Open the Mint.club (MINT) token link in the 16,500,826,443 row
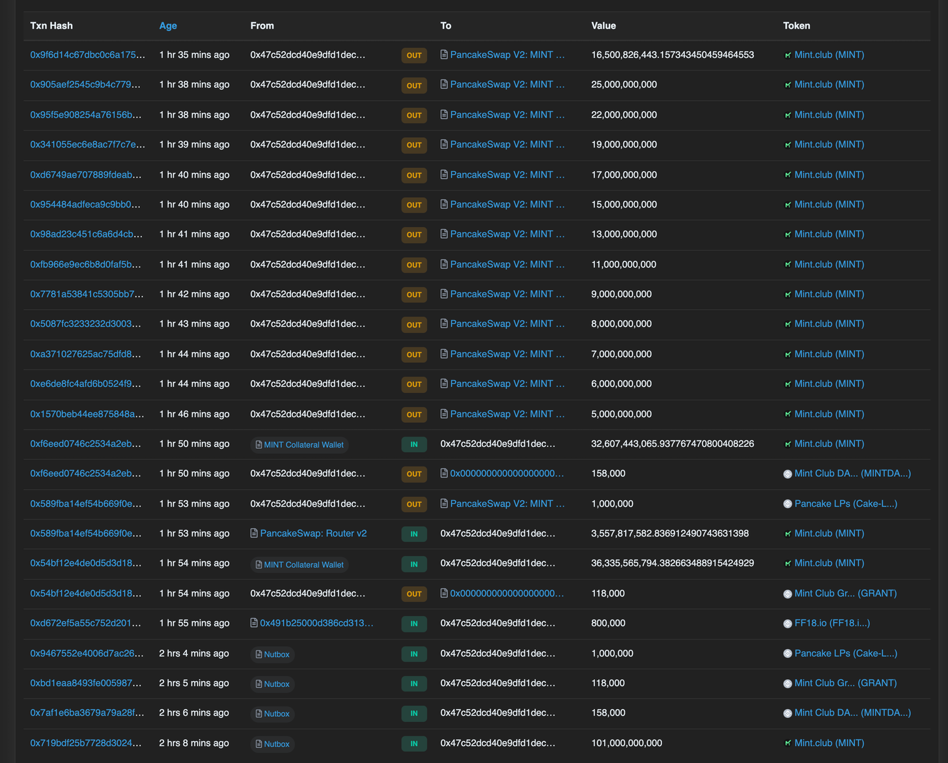Screen dimensions: 948x763 point(829,55)
